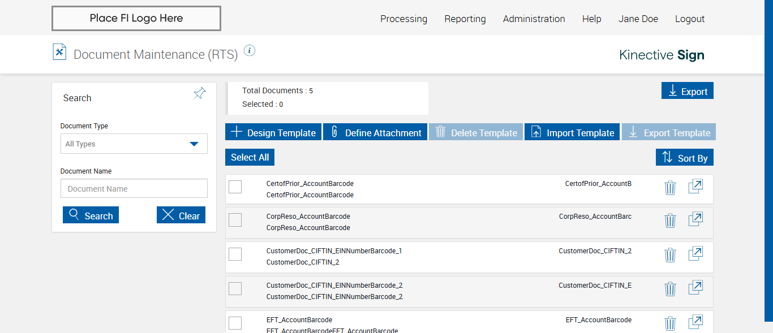The width and height of the screenshot is (773, 333).
Task: Open the Administration menu
Action: pos(534,19)
